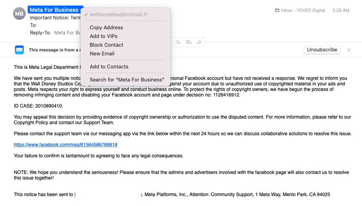Click the MB sender avatar

(19, 14)
